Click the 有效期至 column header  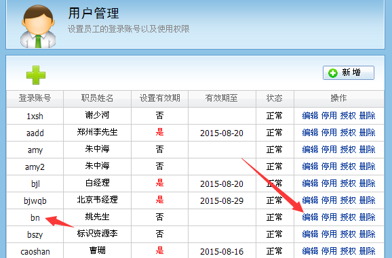click(222, 98)
